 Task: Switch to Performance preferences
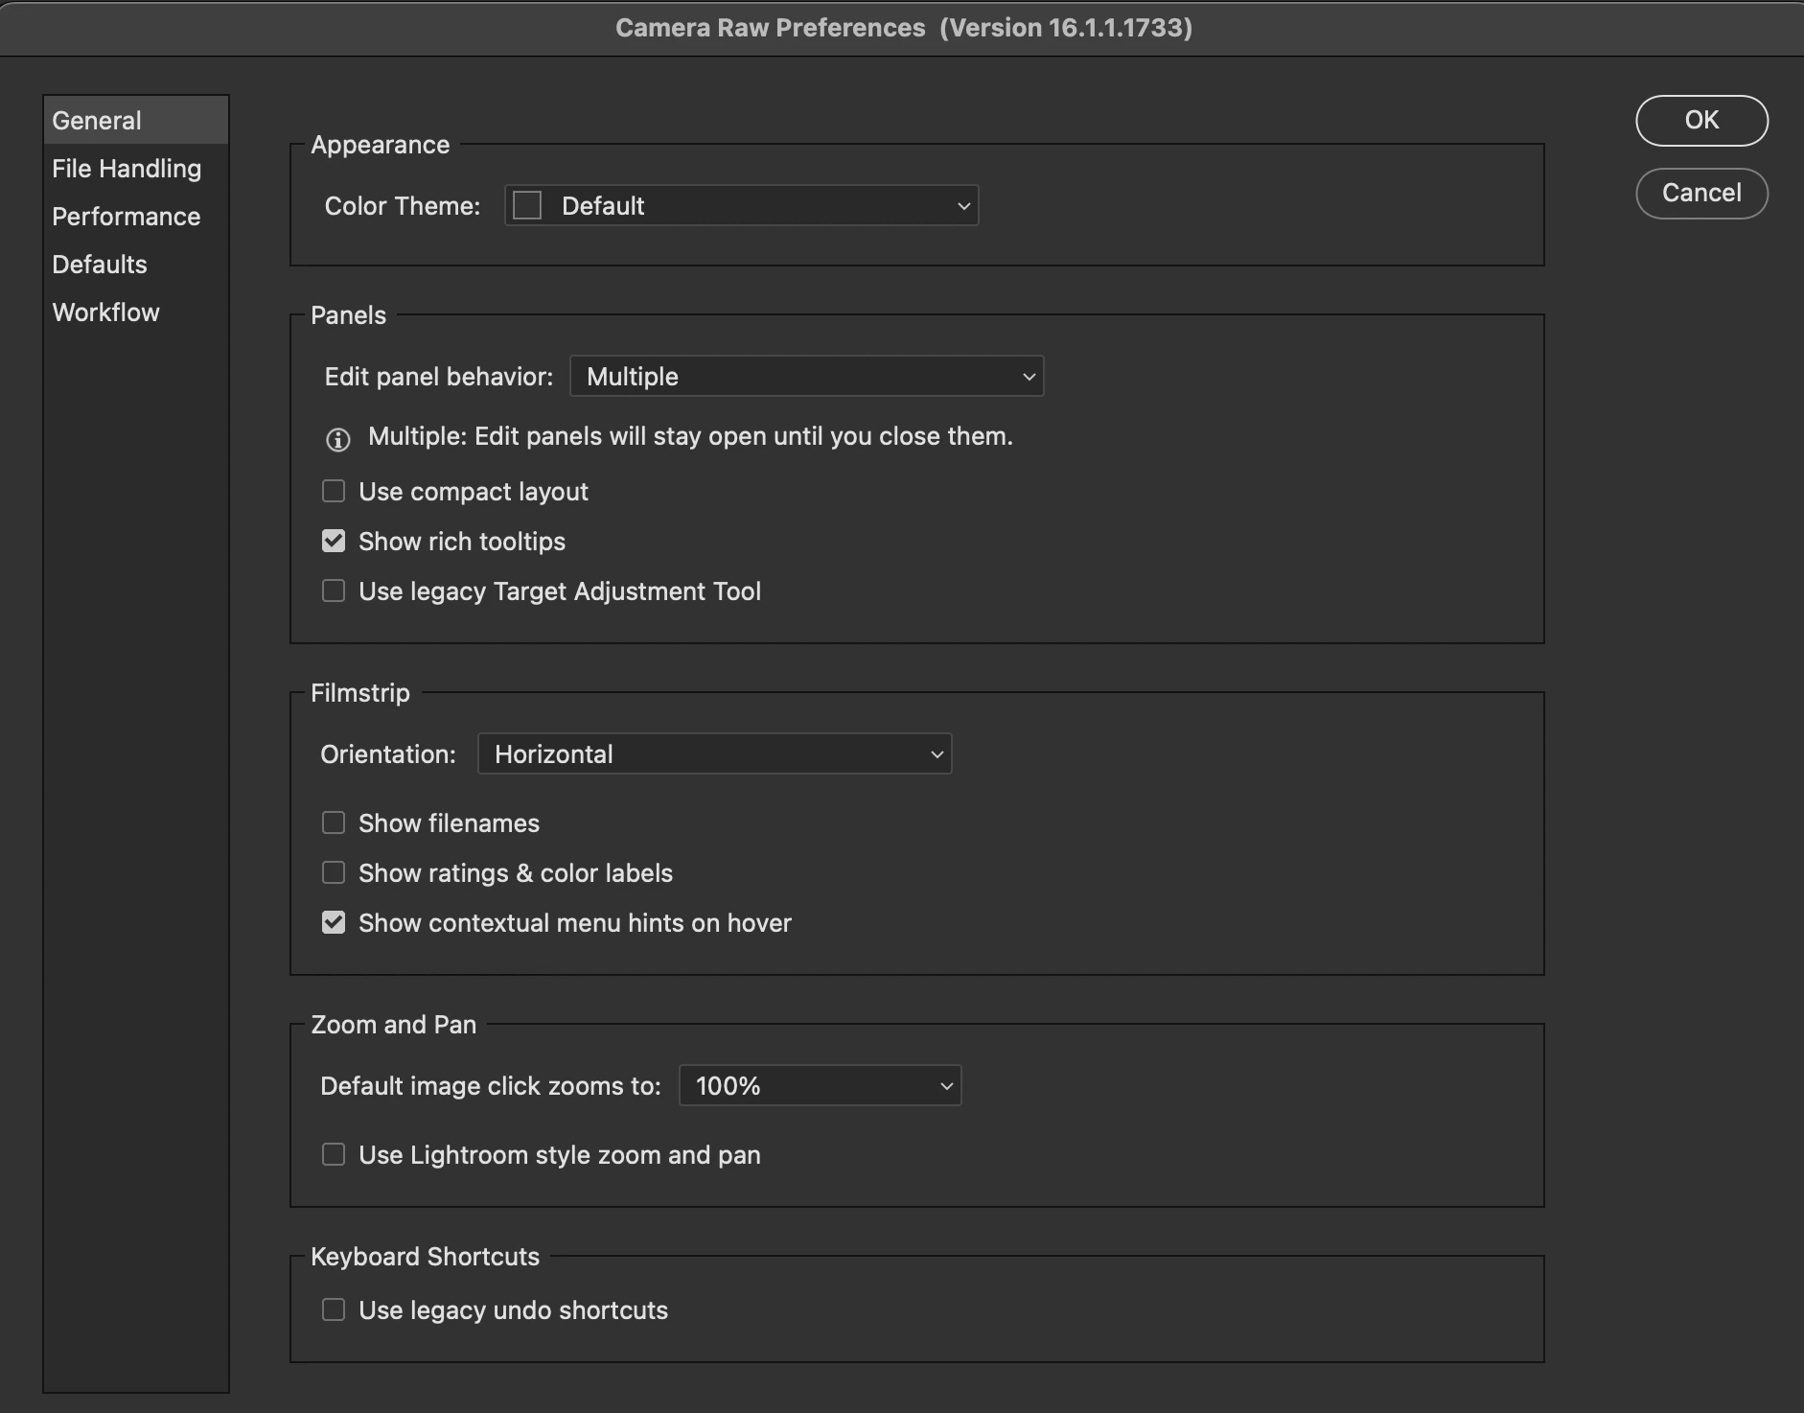(135, 217)
